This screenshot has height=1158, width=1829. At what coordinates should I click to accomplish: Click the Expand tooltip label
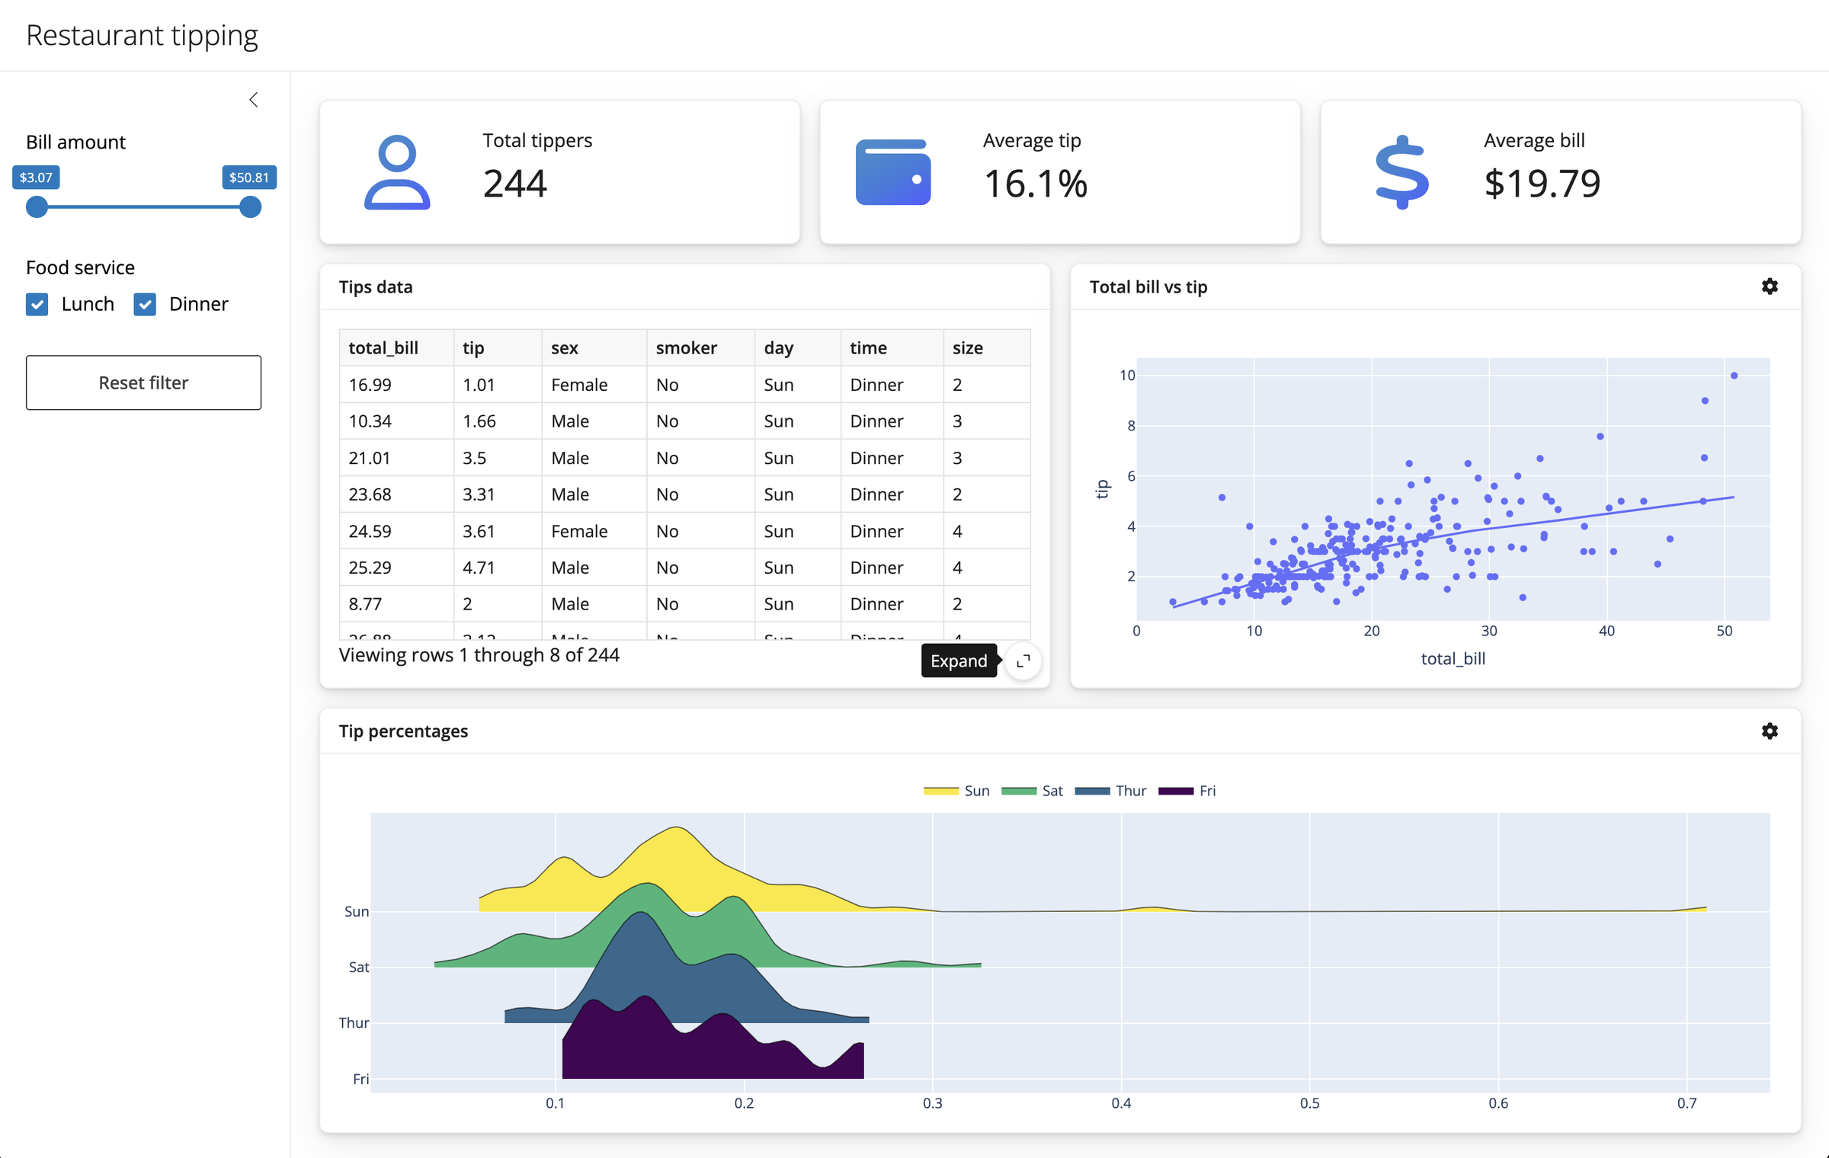point(959,661)
